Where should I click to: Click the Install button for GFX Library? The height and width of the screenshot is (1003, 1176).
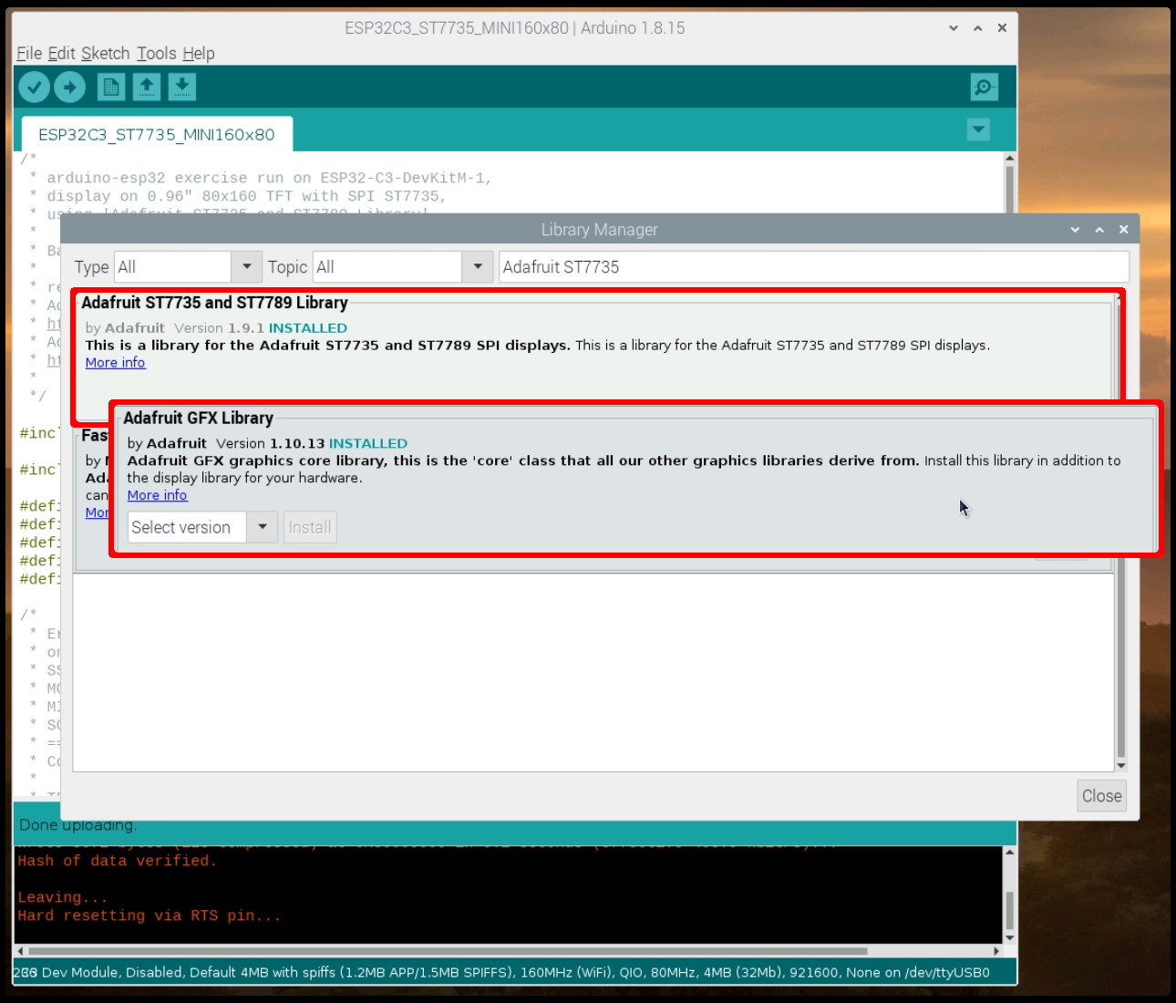click(310, 527)
